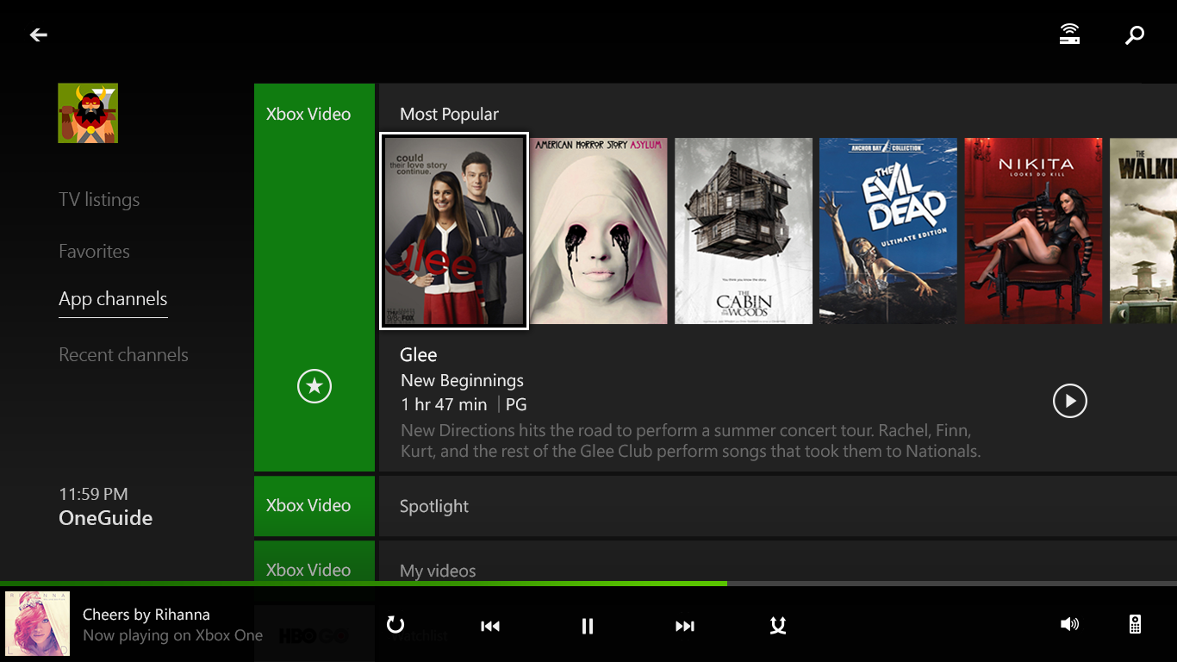
Task: Skip back to the previous track
Action: tap(489, 626)
